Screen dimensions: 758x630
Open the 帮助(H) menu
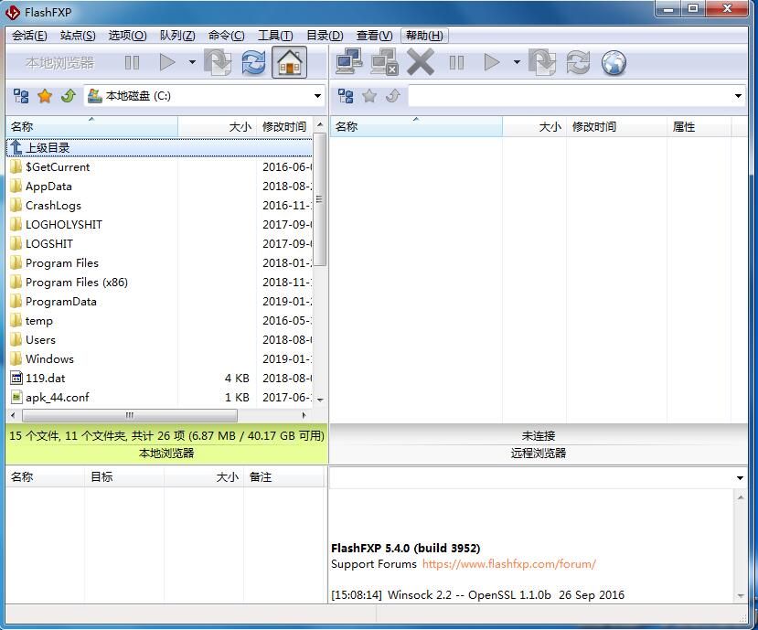coord(424,36)
